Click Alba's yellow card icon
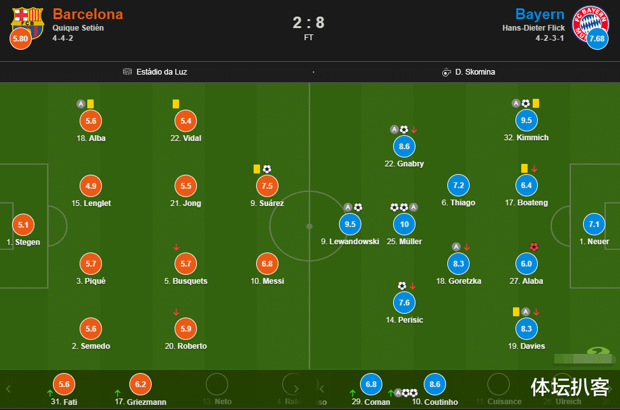Image resolution: width=620 pixels, height=410 pixels. [x=90, y=103]
